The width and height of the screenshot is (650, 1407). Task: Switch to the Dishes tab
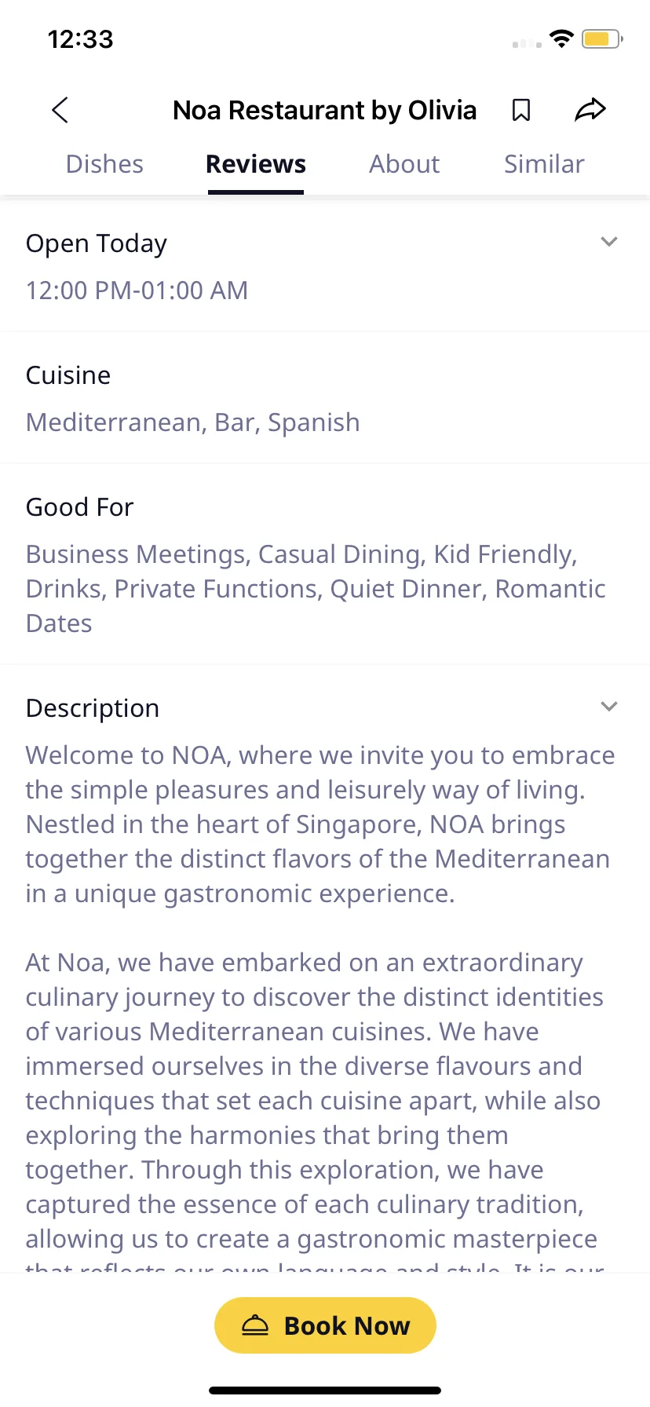(x=104, y=164)
